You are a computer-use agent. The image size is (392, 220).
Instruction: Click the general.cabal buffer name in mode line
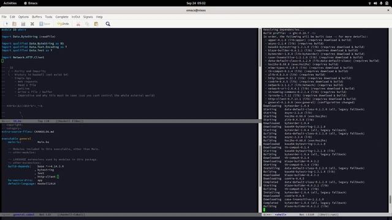24,215
